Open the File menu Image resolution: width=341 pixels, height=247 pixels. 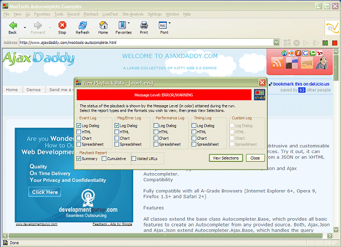(6, 14)
